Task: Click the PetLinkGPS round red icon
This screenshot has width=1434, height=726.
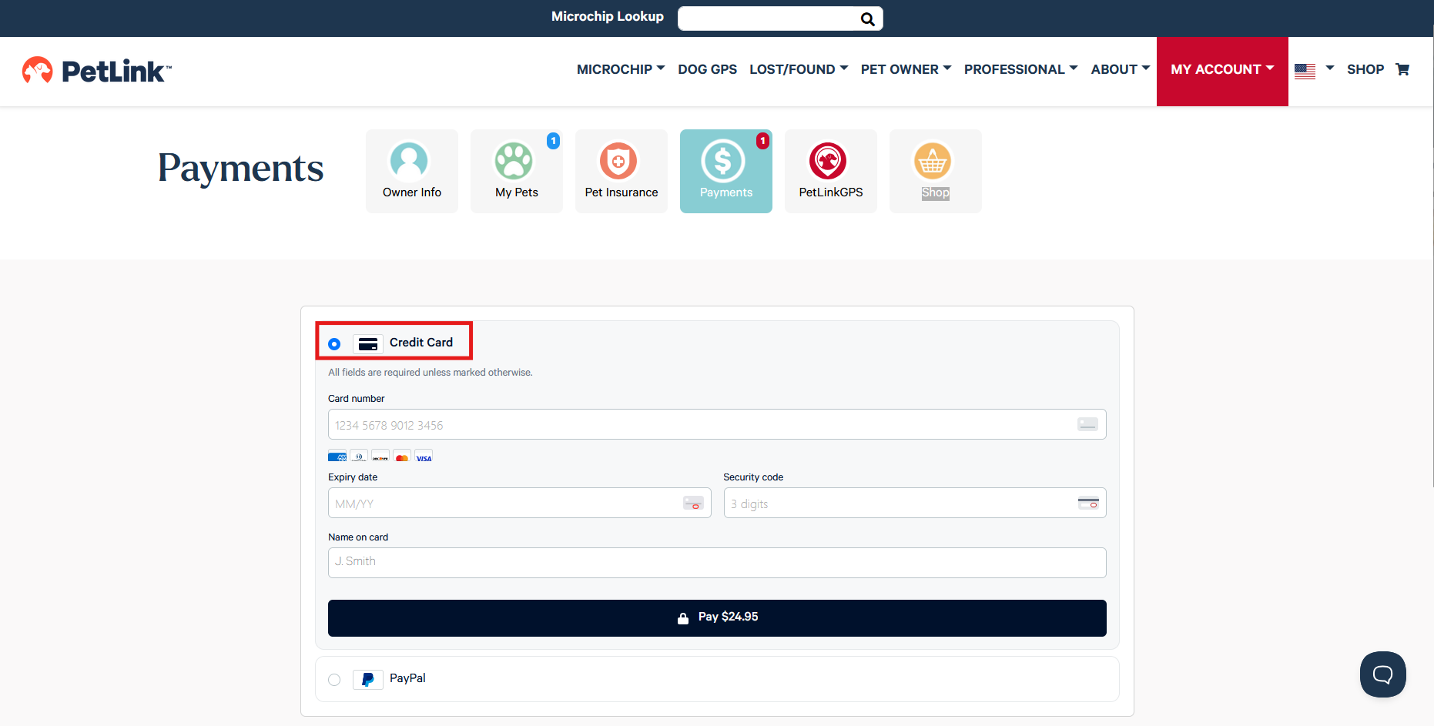Action: pos(828,160)
